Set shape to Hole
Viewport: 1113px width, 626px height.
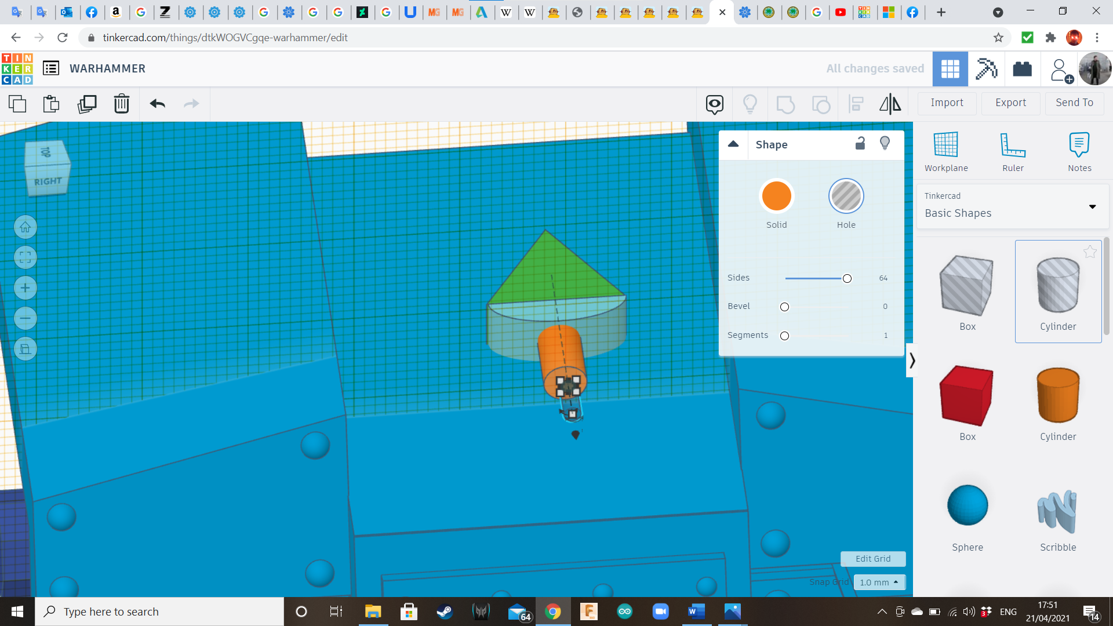846,196
